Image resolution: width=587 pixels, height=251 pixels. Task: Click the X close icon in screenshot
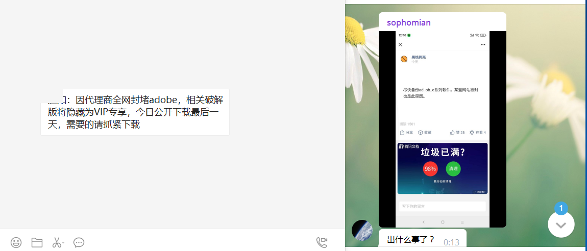[x=400, y=45]
